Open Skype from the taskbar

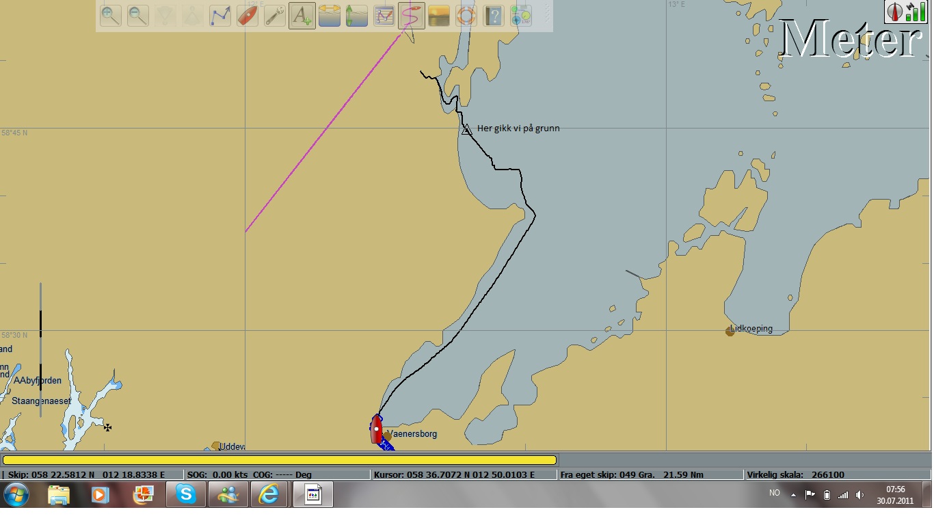click(x=186, y=494)
